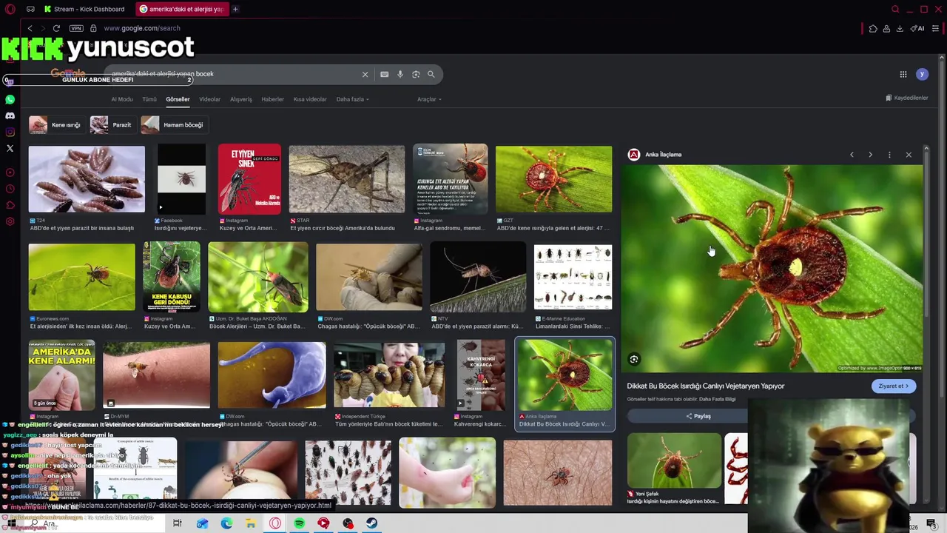947x533 pixels.
Task: Open Microsoft Edge from the taskbar
Action: point(226,523)
